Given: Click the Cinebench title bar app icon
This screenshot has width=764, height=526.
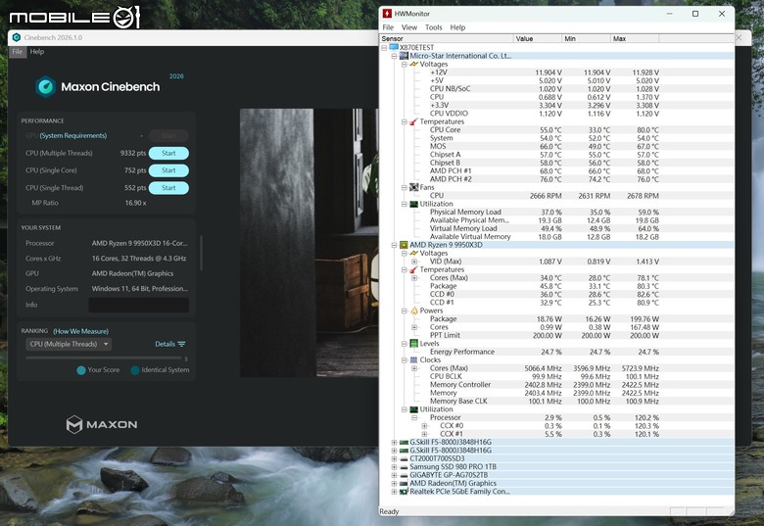Looking at the screenshot, I should (17, 37).
